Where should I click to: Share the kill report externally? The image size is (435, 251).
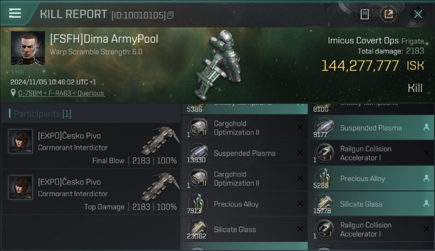(388, 14)
